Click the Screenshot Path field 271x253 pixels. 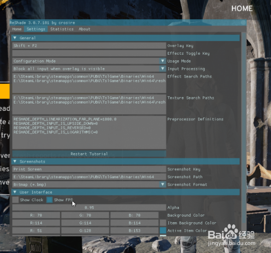point(89,177)
